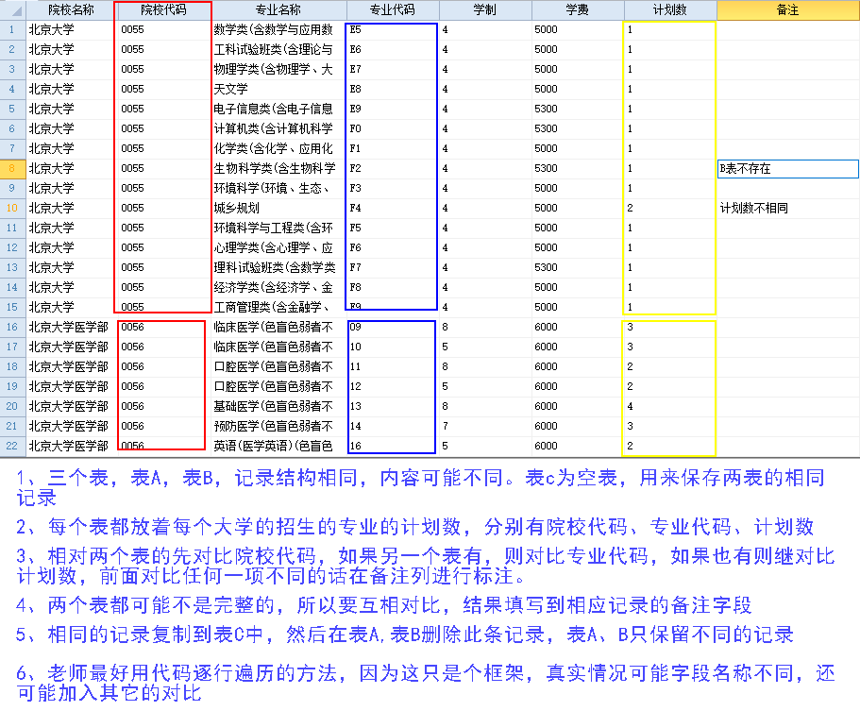Click the 数学类 major name cell in row 1
This screenshot has height=711, width=860.
pos(278,29)
